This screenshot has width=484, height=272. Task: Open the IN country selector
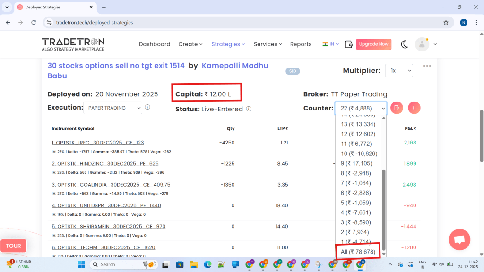click(331, 44)
